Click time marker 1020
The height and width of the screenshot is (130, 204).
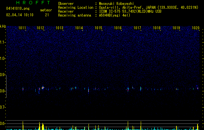pos(196,28)
